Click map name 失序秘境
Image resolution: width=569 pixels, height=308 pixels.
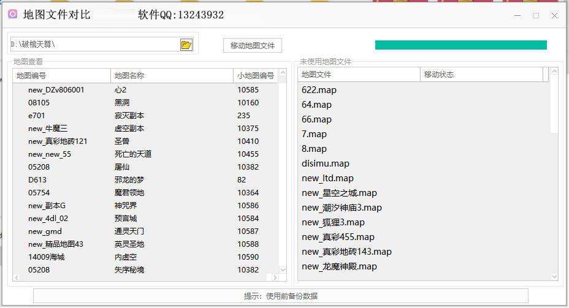[x=129, y=270]
